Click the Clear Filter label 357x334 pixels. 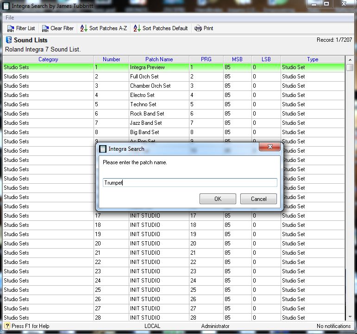(x=62, y=28)
